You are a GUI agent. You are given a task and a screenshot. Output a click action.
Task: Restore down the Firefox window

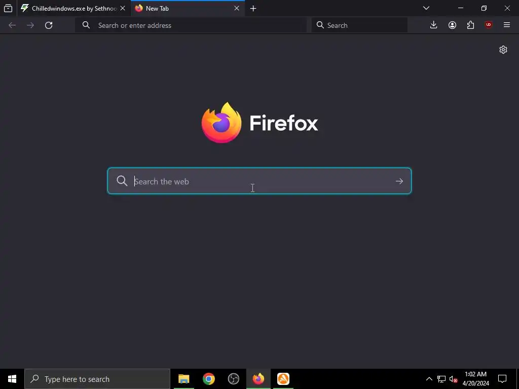pyautogui.click(x=484, y=8)
